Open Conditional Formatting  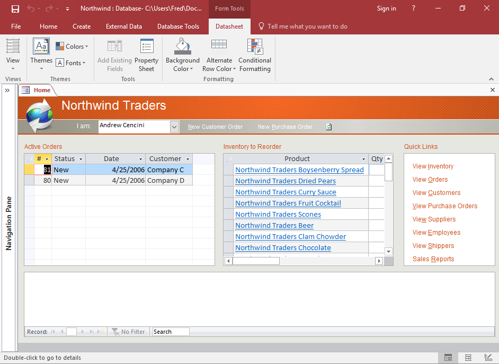click(x=255, y=55)
